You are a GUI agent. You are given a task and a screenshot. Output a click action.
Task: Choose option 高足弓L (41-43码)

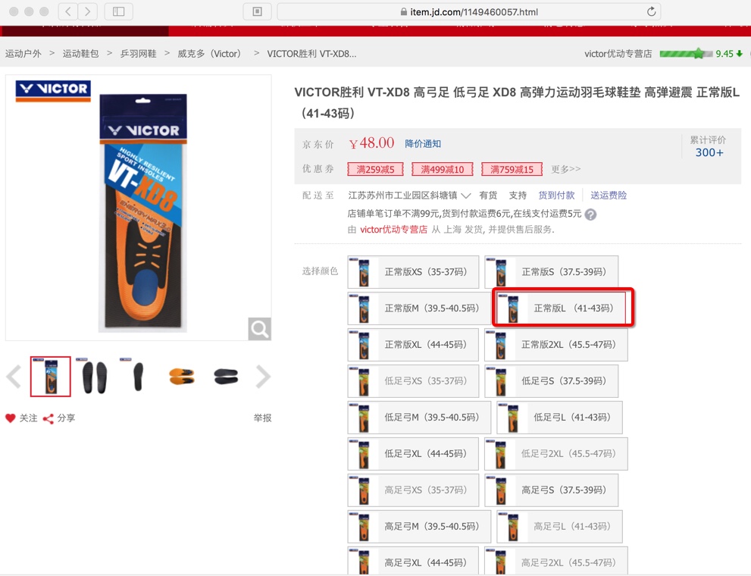(x=559, y=527)
